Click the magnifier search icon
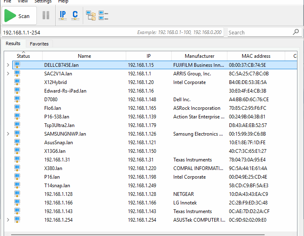The image size is (304, 236). (296, 32)
